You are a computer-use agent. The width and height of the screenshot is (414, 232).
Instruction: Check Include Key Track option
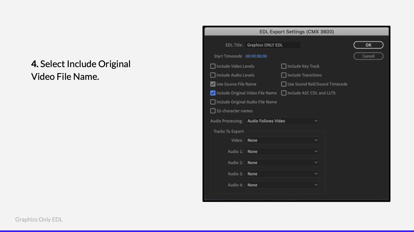[x=284, y=66]
